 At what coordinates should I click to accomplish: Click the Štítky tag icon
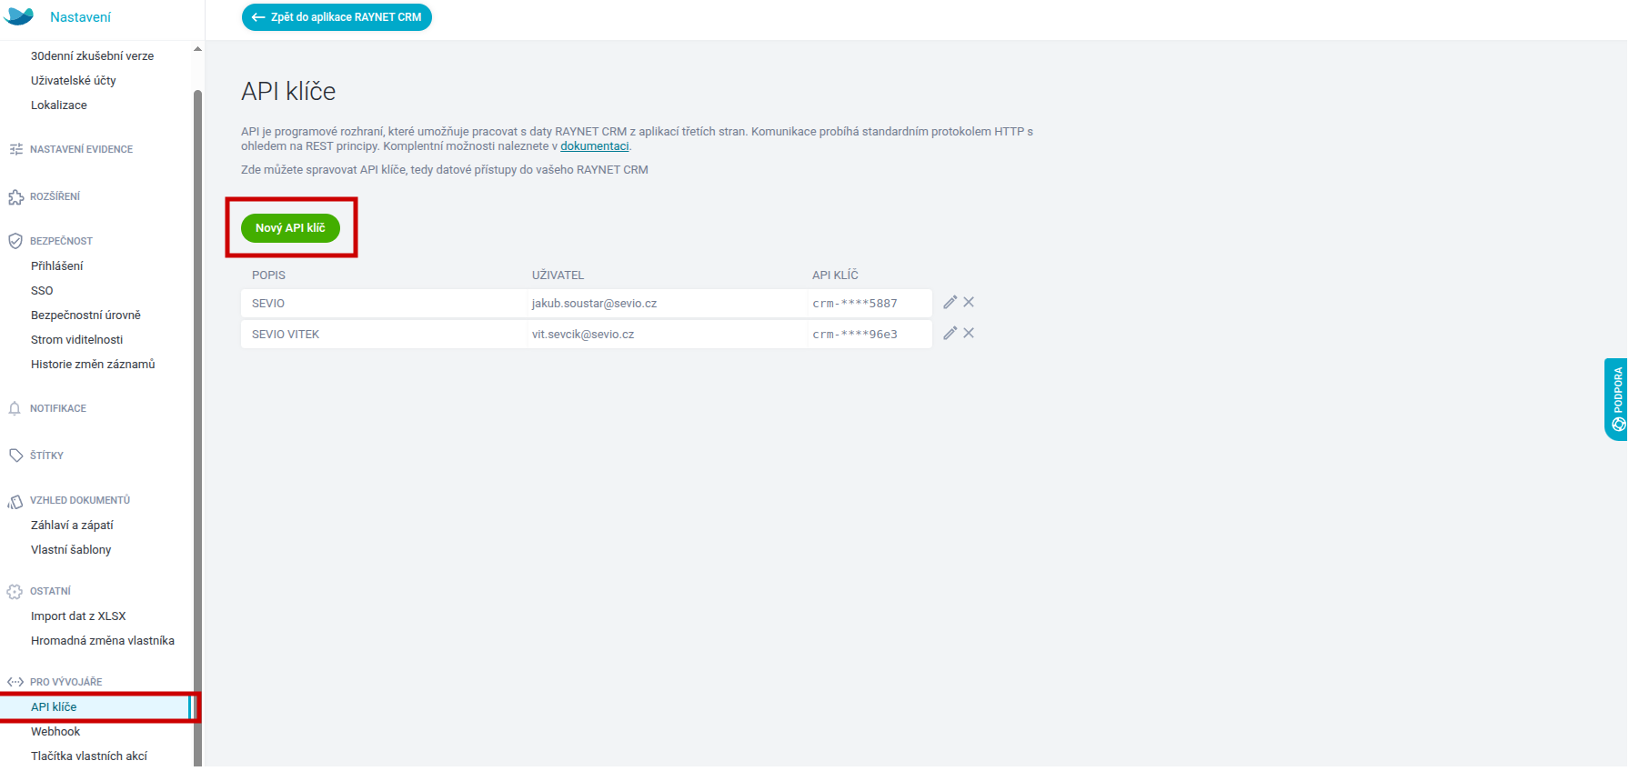click(15, 456)
